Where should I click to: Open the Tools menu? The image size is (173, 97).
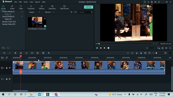pyautogui.click(x=26, y=2)
